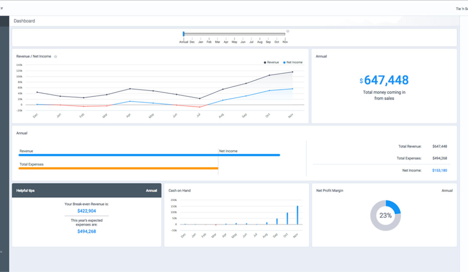Image resolution: width=468 pixels, height=272 pixels.
Task: Open the Break-even Revenue value $422,904
Action: coord(87,211)
